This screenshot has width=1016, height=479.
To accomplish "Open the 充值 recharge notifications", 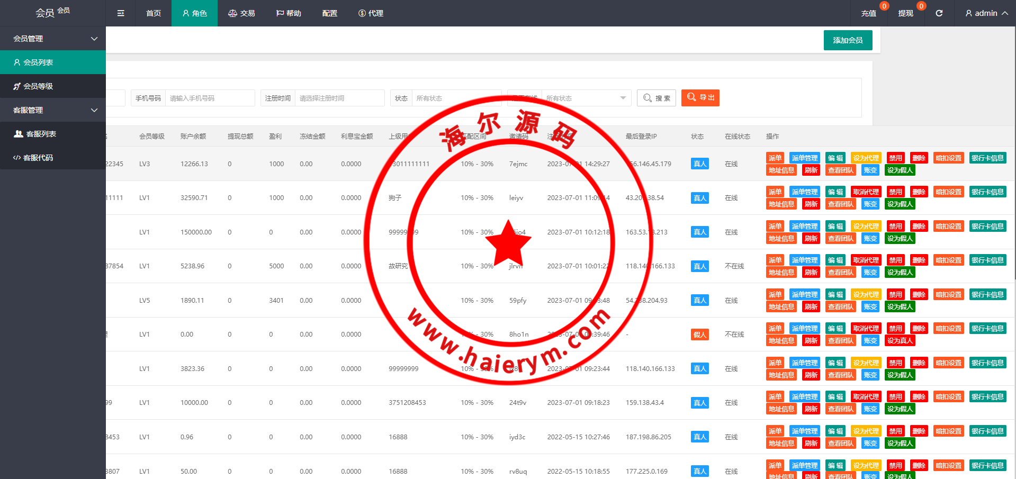I will [868, 13].
